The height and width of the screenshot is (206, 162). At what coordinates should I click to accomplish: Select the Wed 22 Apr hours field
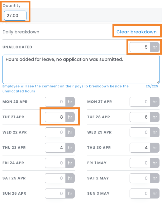[x=55, y=132]
